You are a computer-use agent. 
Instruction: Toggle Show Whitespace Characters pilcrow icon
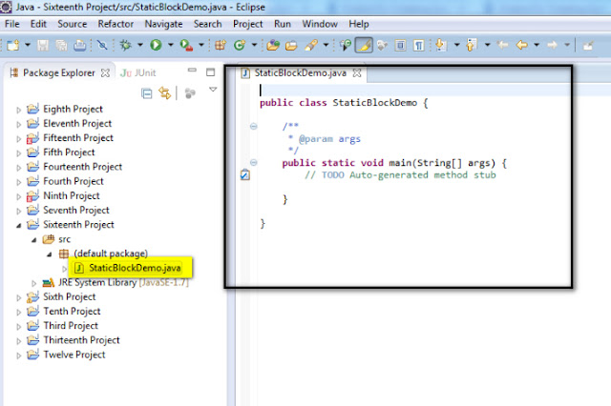tap(419, 45)
